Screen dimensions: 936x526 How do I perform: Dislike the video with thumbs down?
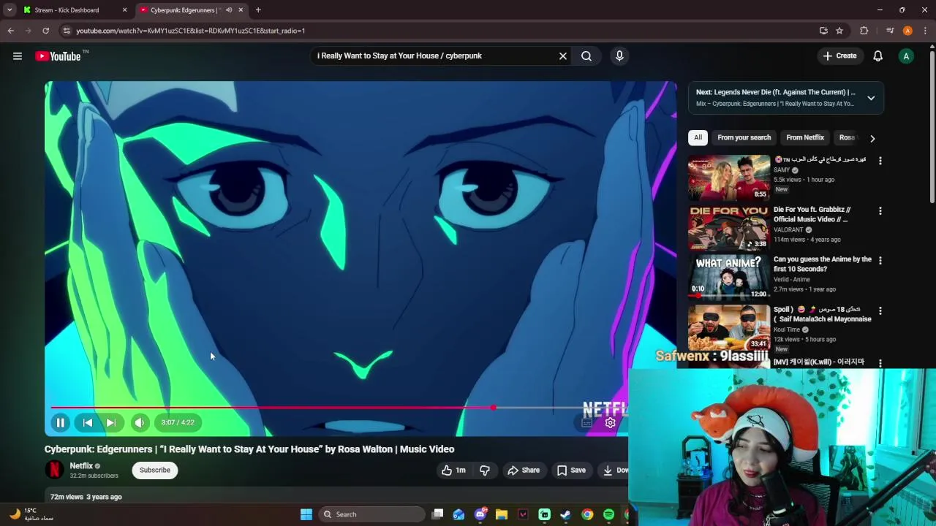tap(485, 470)
